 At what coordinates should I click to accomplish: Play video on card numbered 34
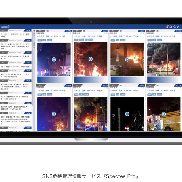pos(54,59)
